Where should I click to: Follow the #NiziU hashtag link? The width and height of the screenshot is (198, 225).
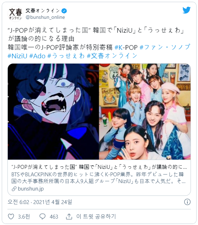coord(17,56)
